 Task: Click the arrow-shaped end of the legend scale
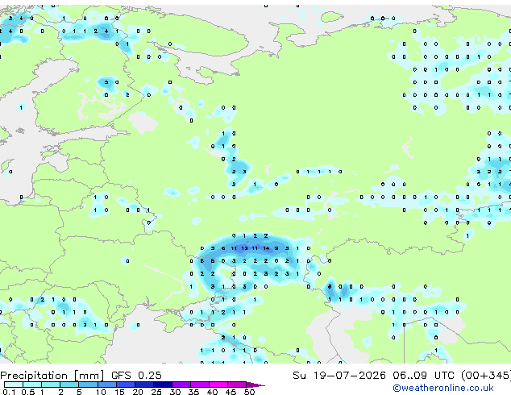tap(255, 385)
